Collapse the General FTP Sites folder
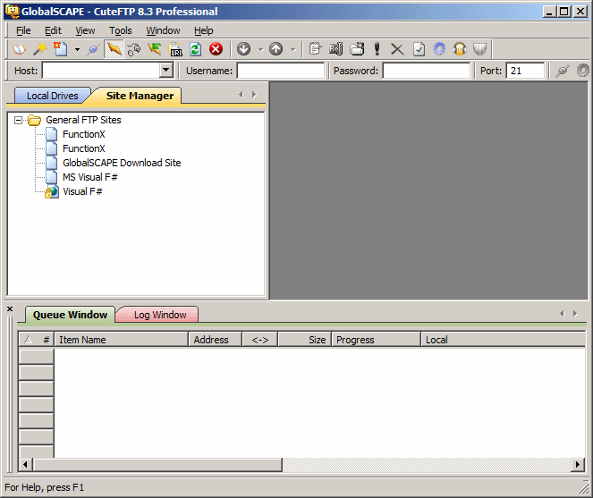Image resolution: width=593 pixels, height=498 pixels. [x=18, y=120]
